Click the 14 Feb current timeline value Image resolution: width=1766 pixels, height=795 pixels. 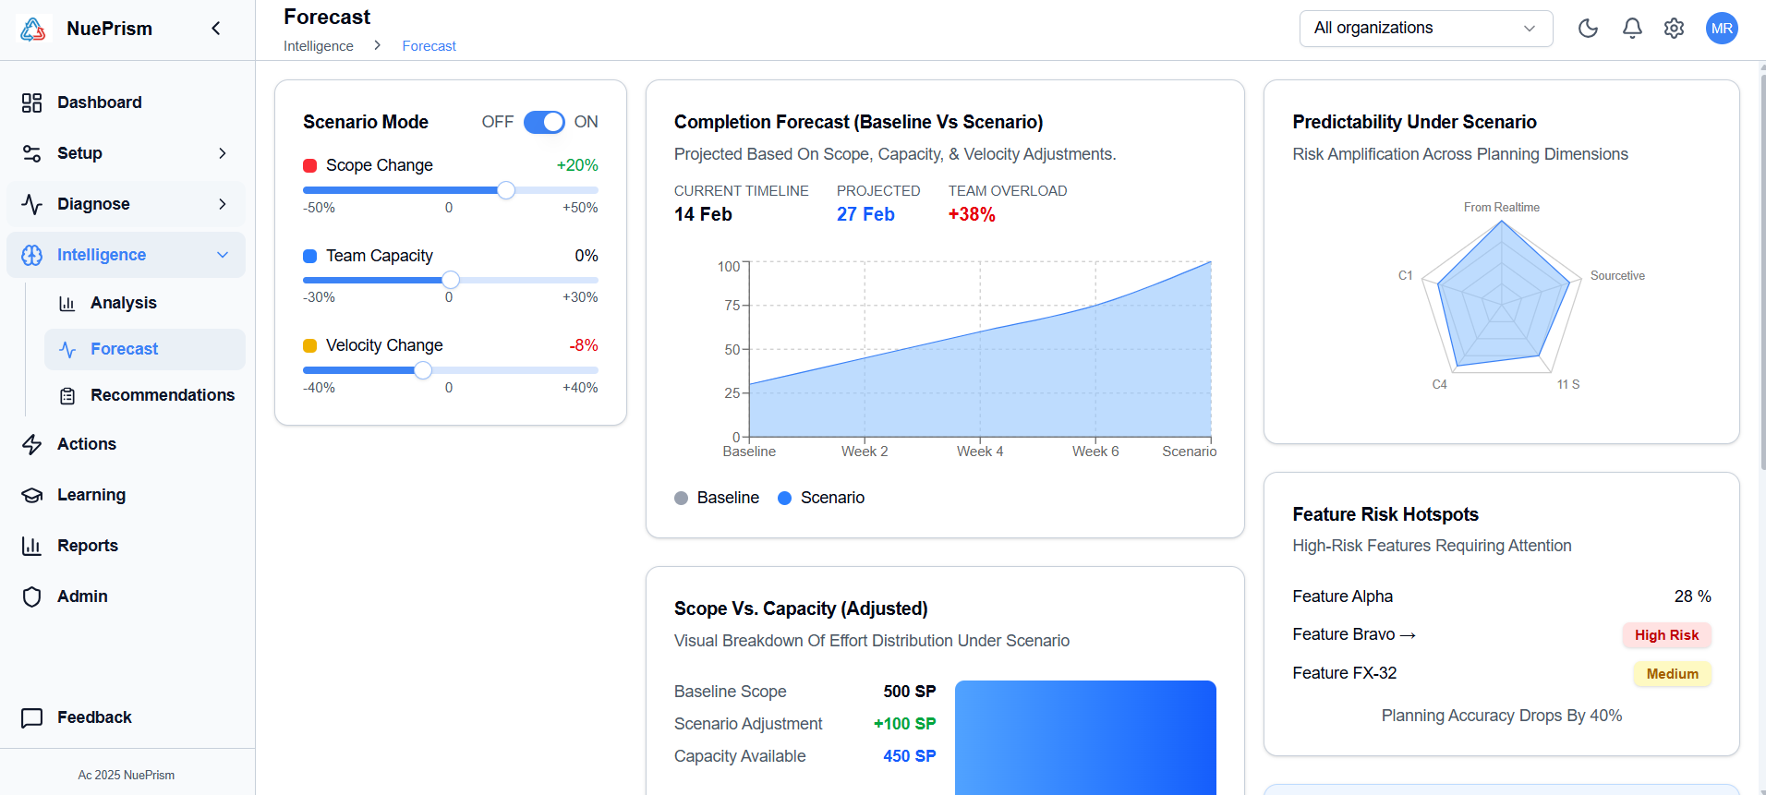tap(703, 214)
